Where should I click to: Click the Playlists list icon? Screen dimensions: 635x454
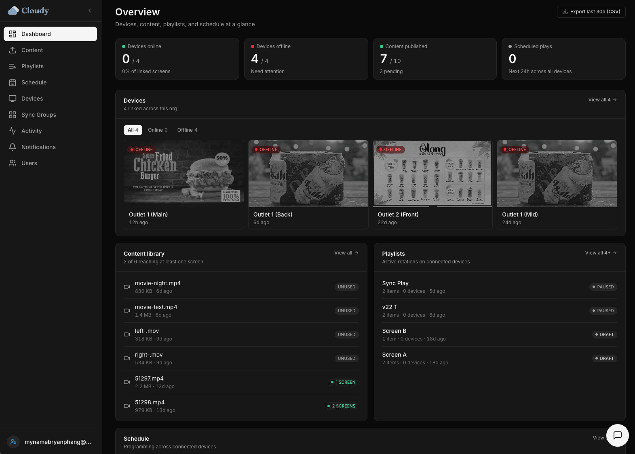(13, 66)
